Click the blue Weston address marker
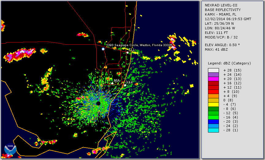Image resolution: width=265 pixels, height=160 pixels. [x=103, y=49]
